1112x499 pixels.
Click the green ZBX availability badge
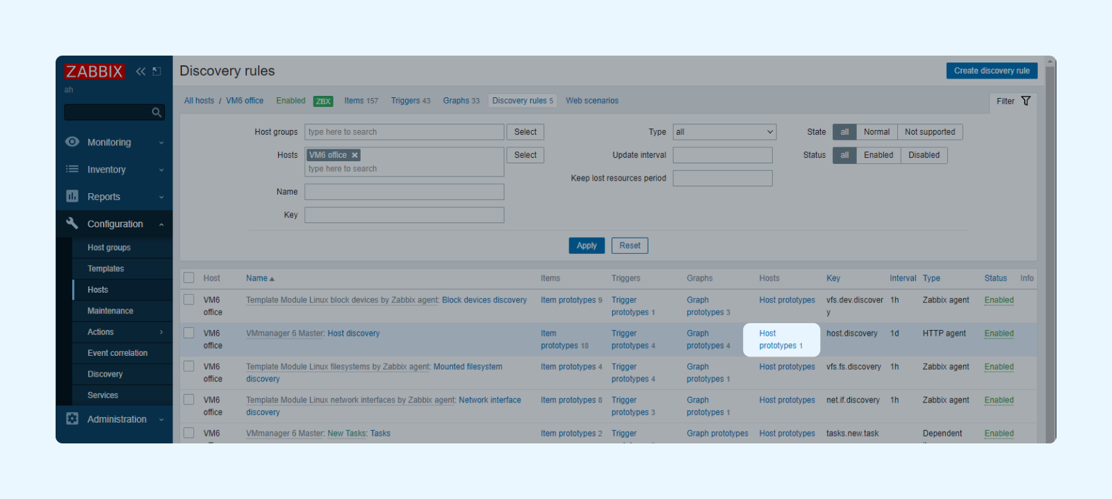click(323, 101)
